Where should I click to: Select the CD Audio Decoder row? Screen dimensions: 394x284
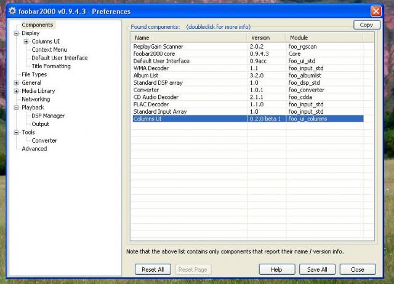(247, 97)
